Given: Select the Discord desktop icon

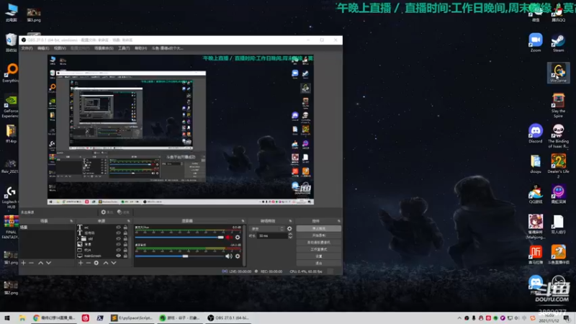Looking at the screenshot, I should [x=536, y=133].
